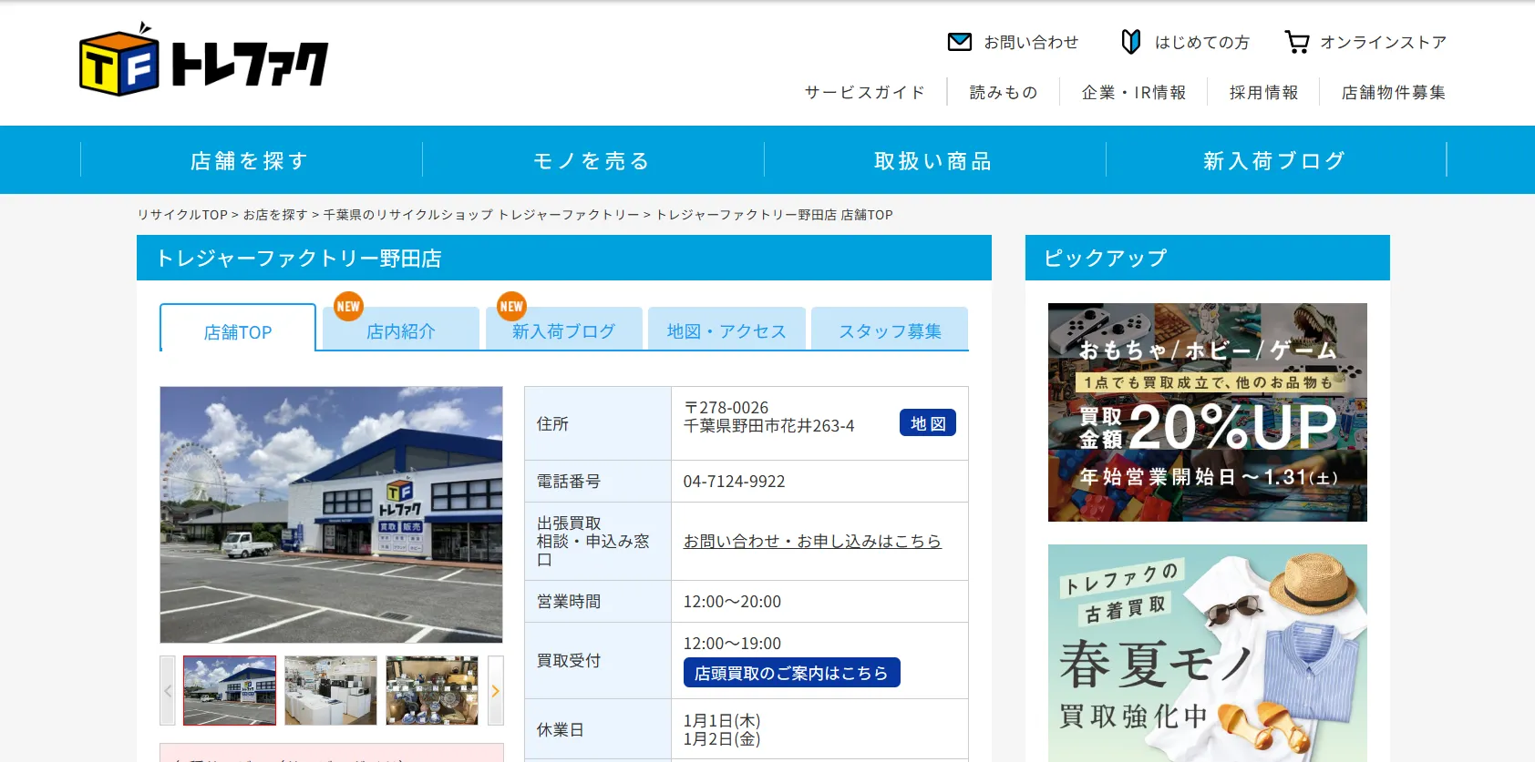Select the washing machines thumbnail image
Screen dimensions: 1535x762
(x=331, y=691)
